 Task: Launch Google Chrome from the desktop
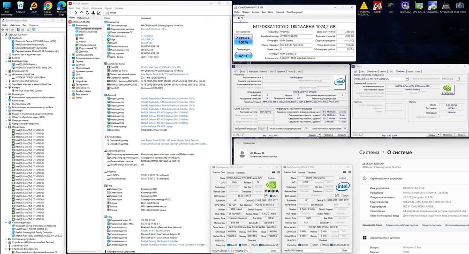tap(48, 8)
